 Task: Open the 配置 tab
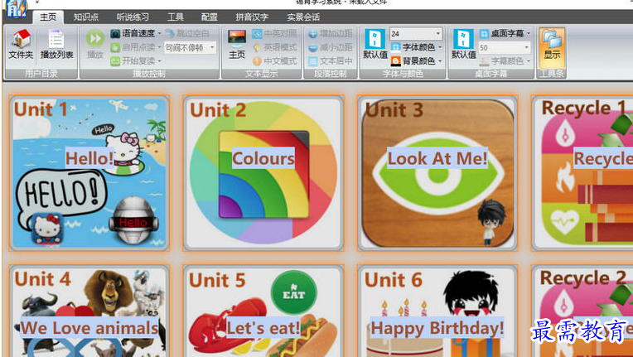(209, 17)
